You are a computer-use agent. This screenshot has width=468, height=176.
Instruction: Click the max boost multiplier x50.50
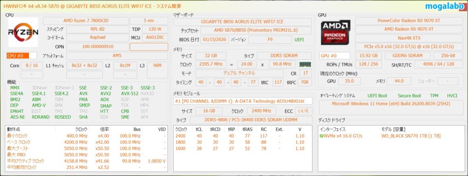[x=102, y=149]
